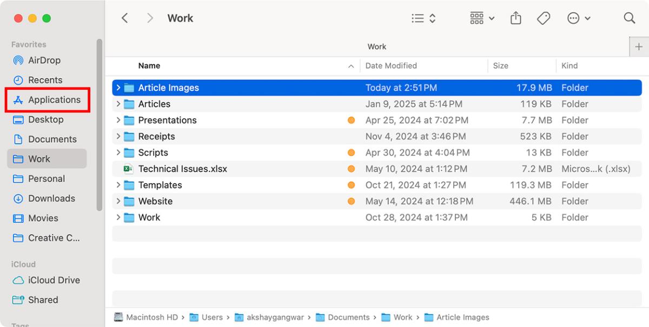Expand the Article Images folder

pyautogui.click(x=118, y=88)
